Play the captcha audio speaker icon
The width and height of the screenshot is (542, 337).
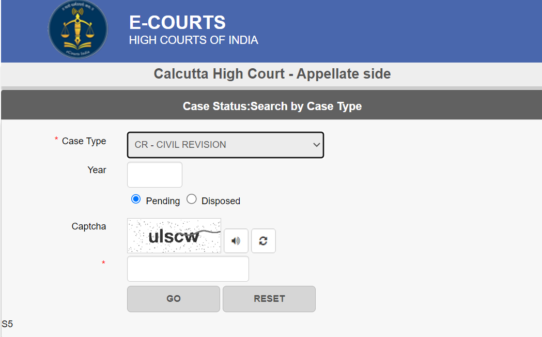click(x=236, y=240)
